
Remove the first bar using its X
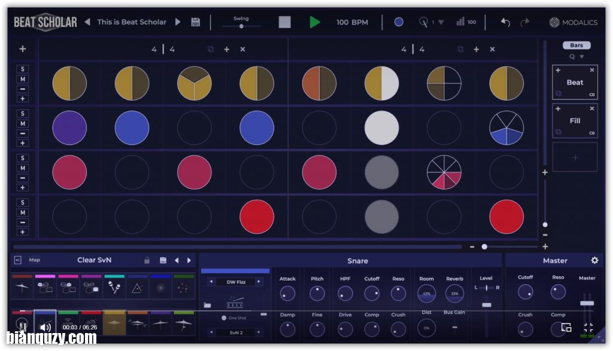click(243, 49)
